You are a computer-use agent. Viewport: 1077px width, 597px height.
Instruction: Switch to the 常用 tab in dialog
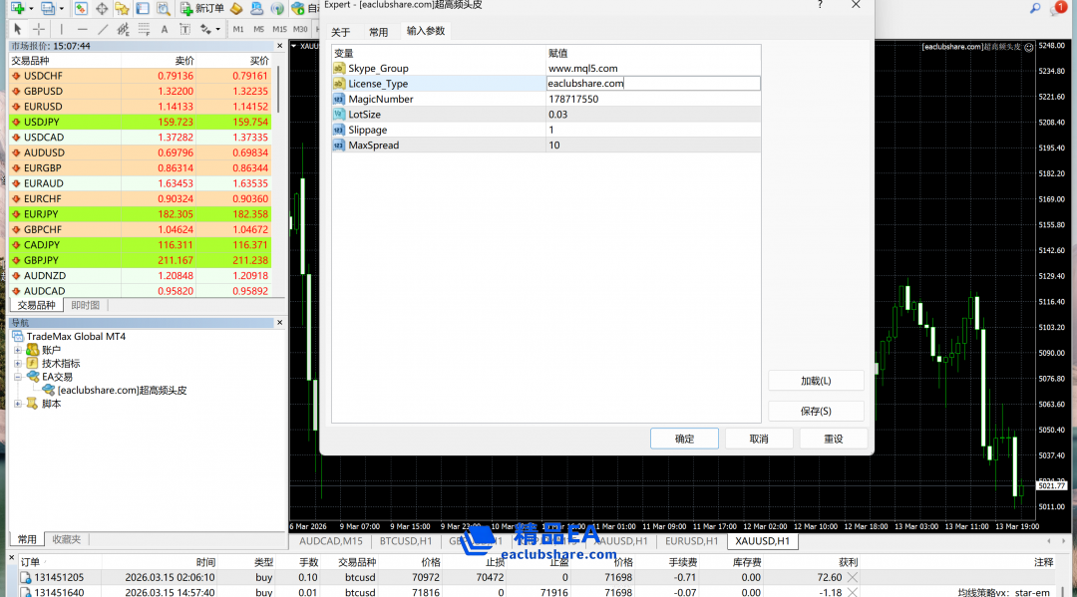[378, 32]
